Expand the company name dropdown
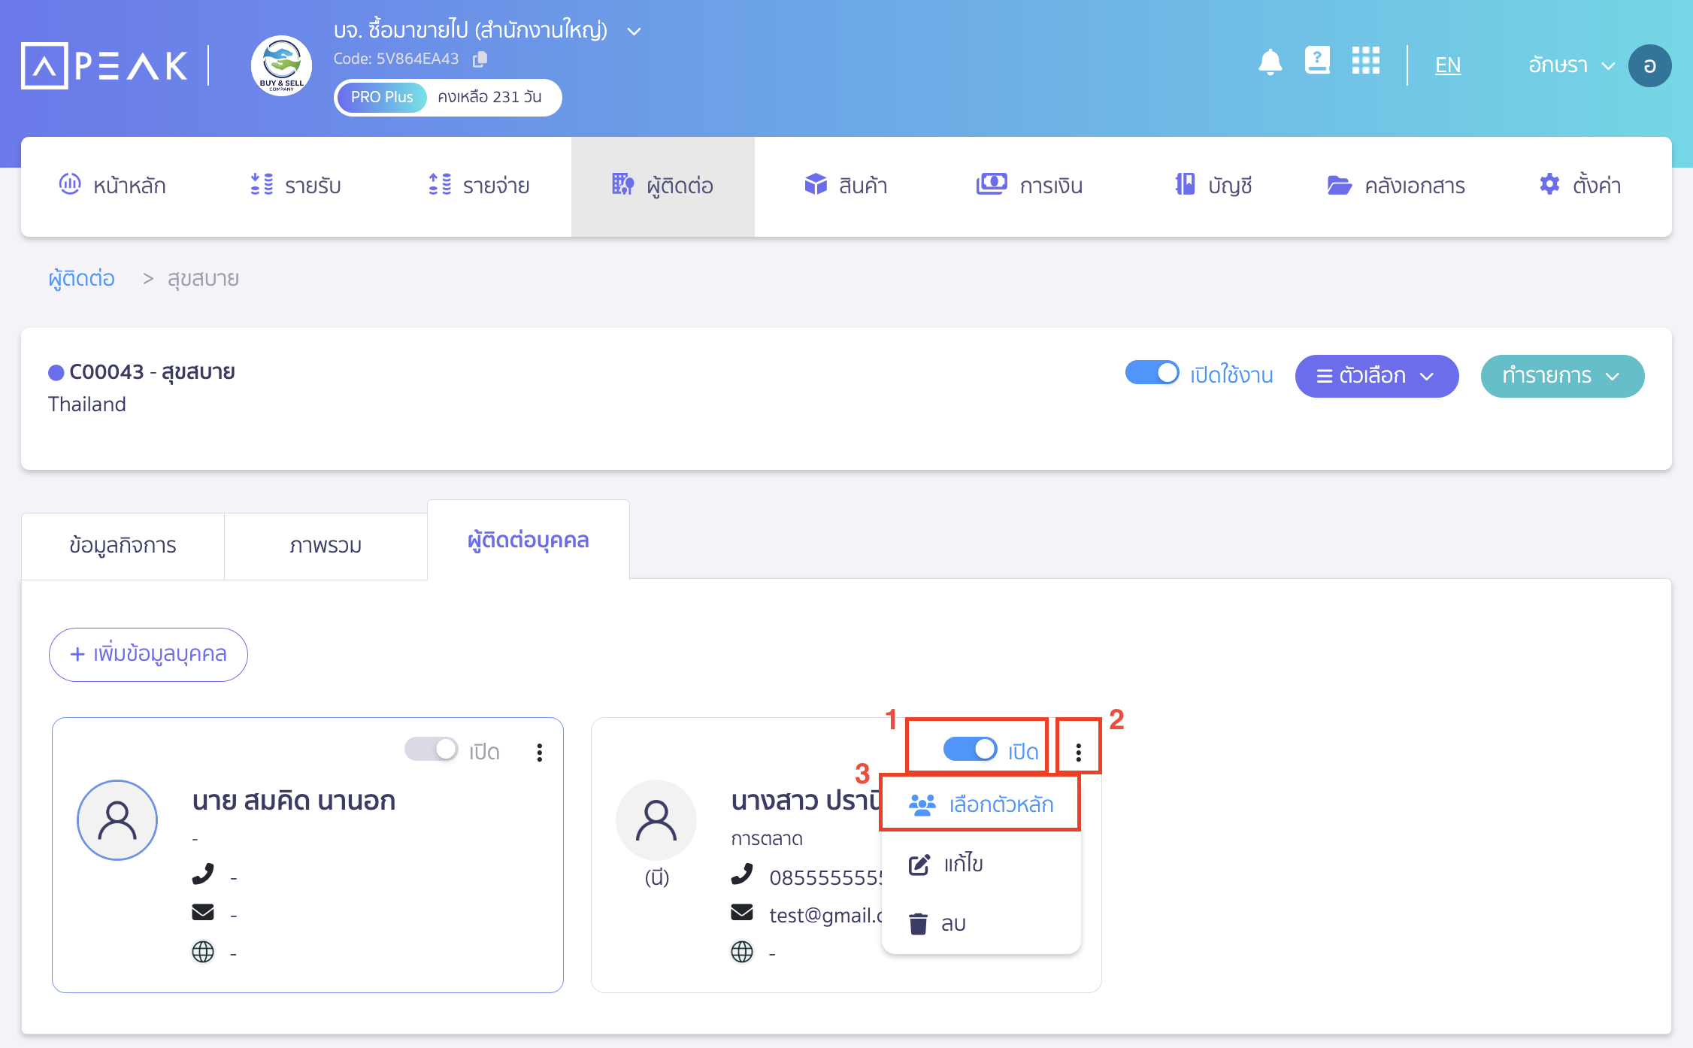The height and width of the screenshot is (1048, 1693). coord(633,31)
